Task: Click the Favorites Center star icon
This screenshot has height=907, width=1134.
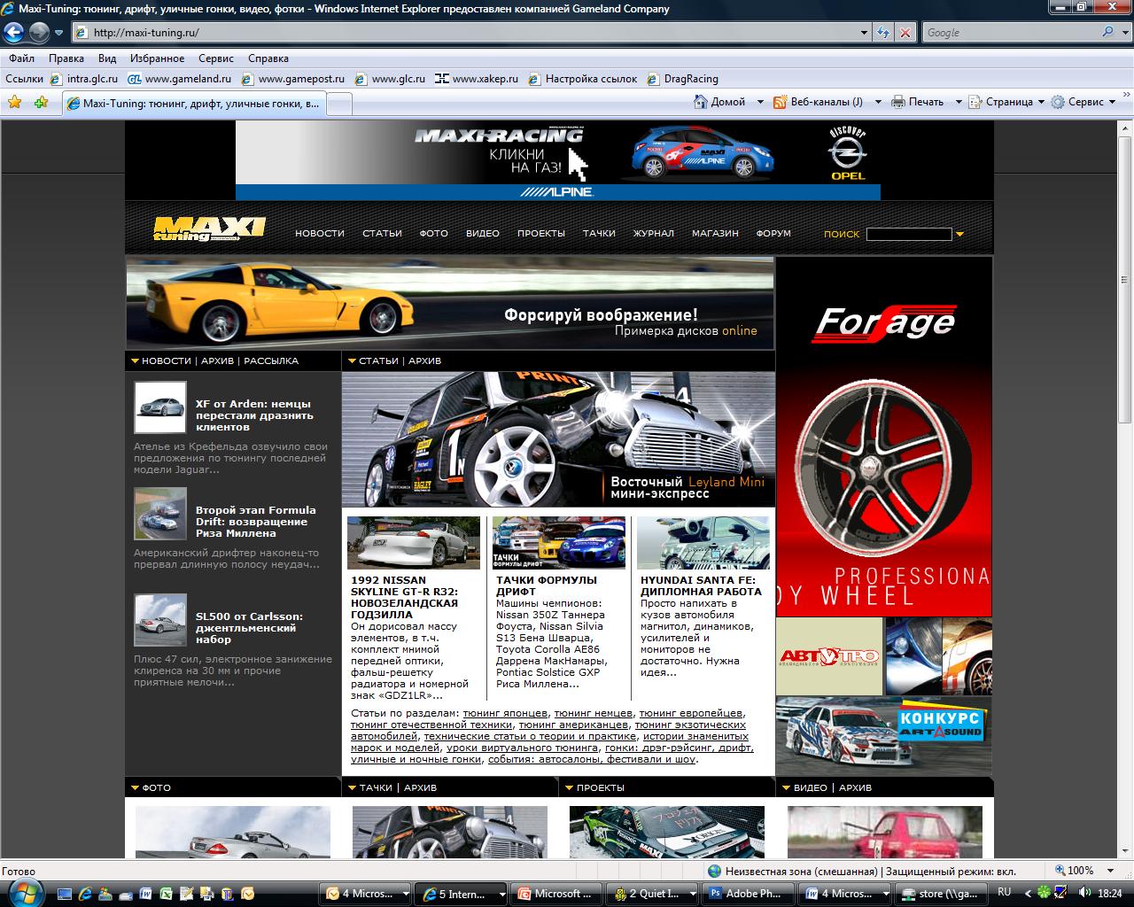Action: click(x=15, y=103)
